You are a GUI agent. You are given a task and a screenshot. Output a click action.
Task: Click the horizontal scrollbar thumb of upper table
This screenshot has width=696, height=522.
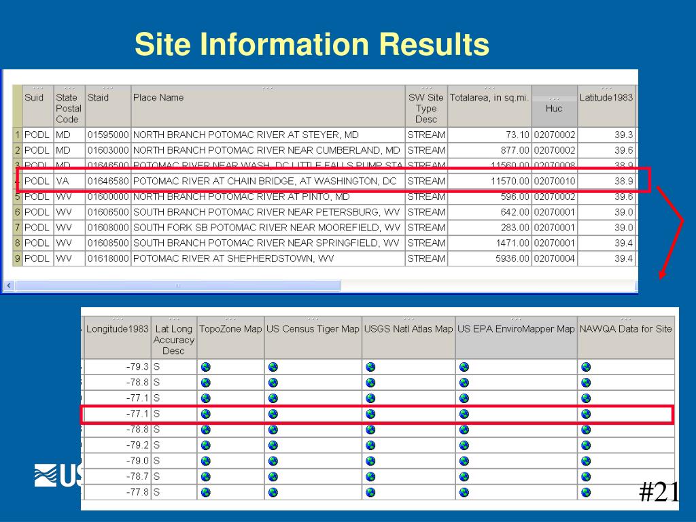click(178, 285)
